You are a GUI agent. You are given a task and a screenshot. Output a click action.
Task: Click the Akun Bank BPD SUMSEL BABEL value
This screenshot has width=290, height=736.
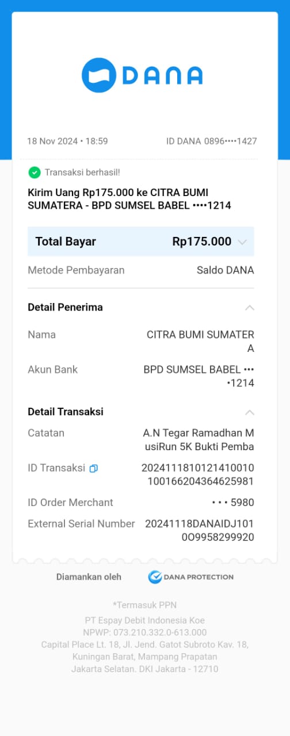(199, 376)
